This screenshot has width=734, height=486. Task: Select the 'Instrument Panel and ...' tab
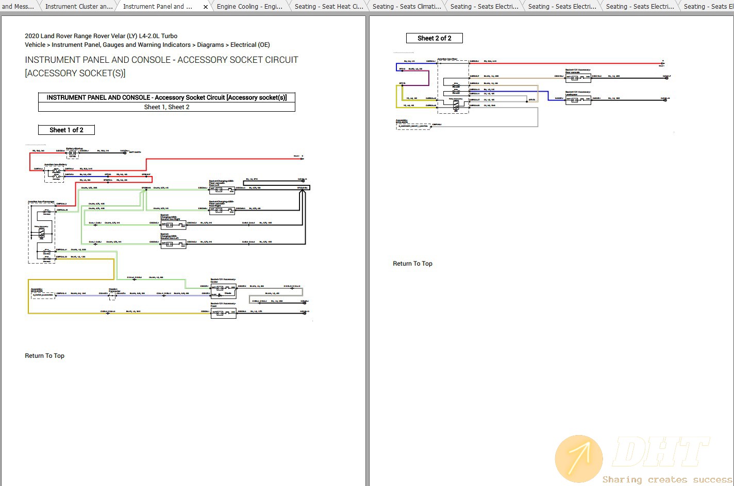click(158, 6)
